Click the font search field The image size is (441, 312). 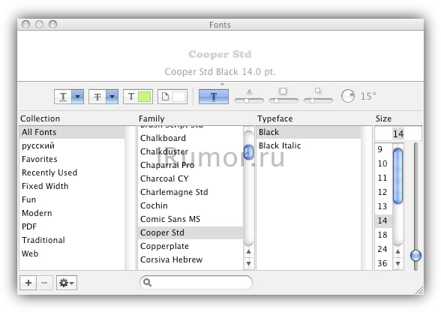[x=196, y=282]
